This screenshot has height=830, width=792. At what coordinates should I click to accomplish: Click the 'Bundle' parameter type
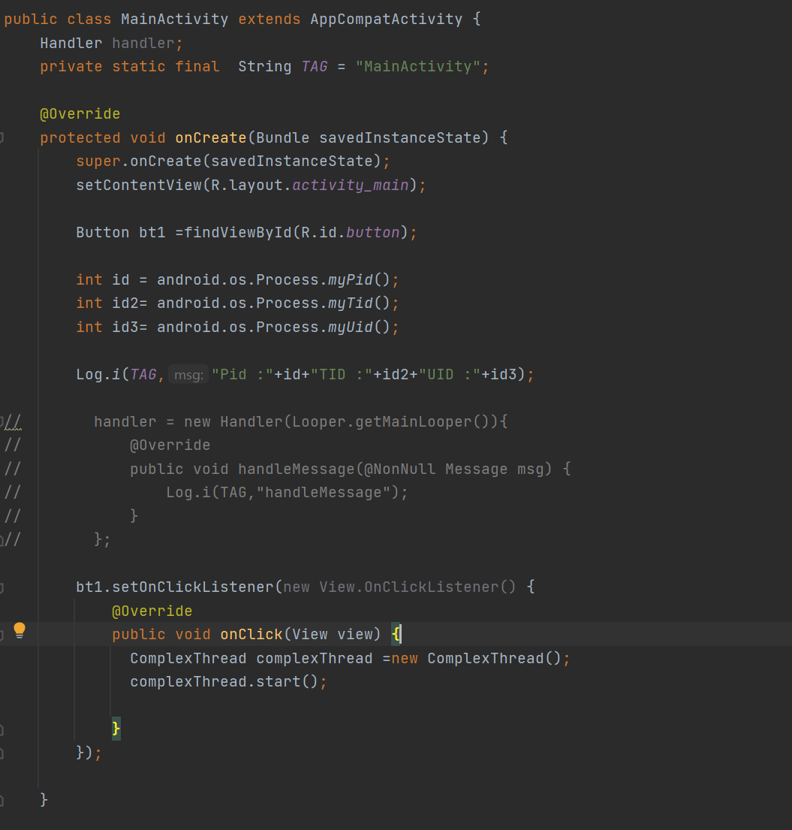[282, 137]
